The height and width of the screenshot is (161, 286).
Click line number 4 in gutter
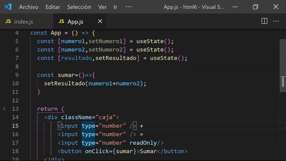tap(17, 33)
